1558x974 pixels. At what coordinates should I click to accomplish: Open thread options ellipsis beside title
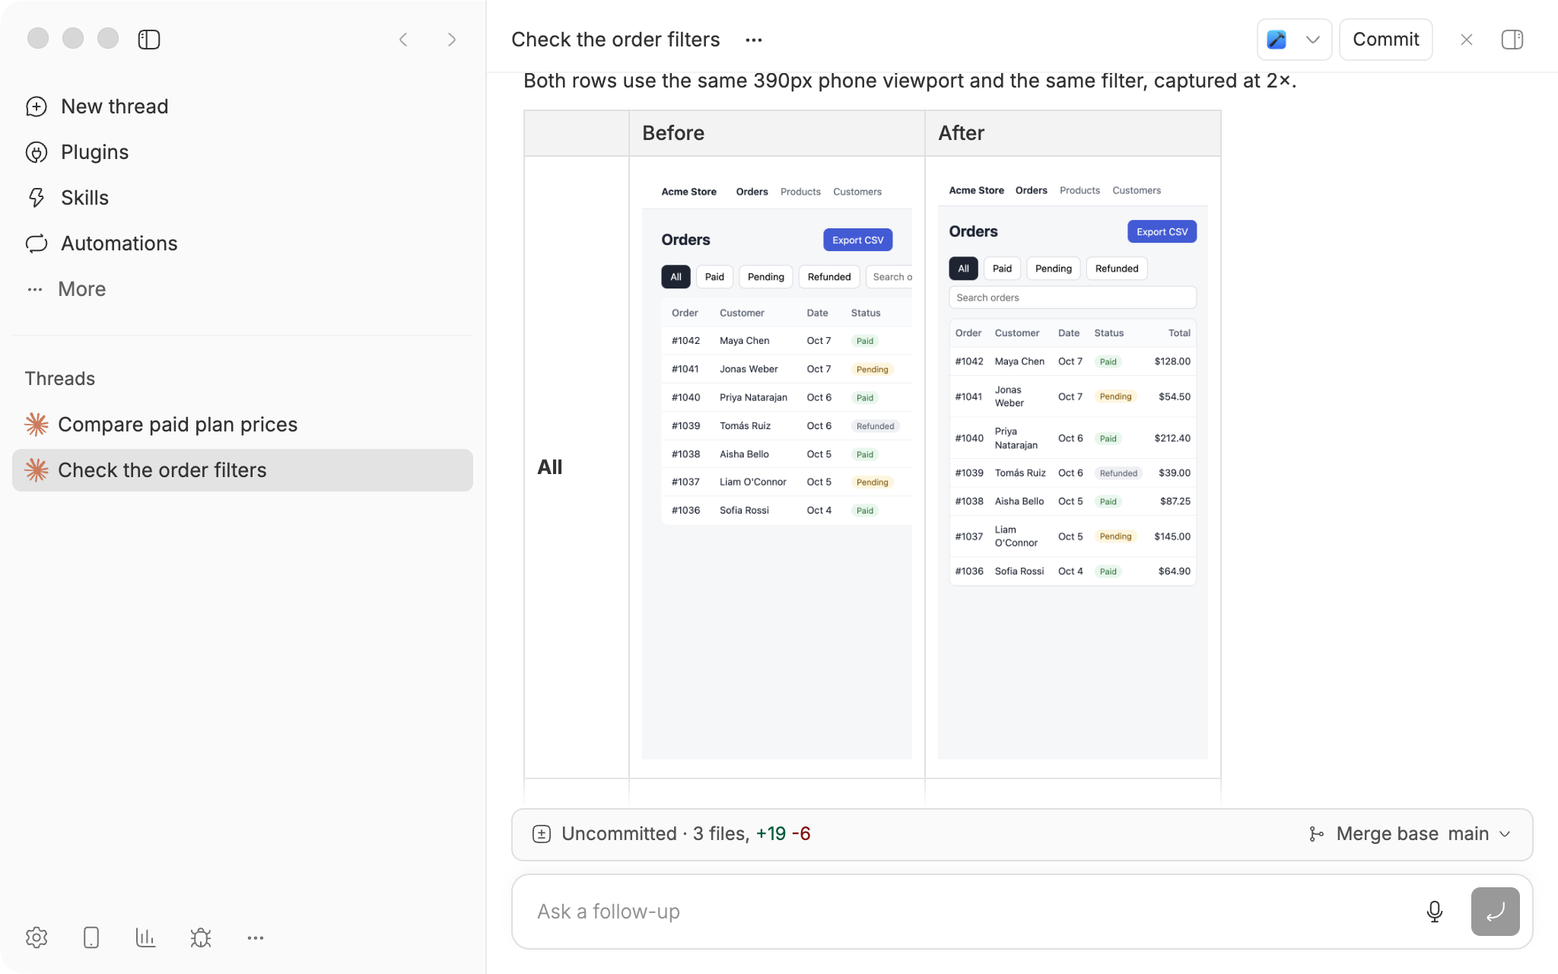point(754,40)
